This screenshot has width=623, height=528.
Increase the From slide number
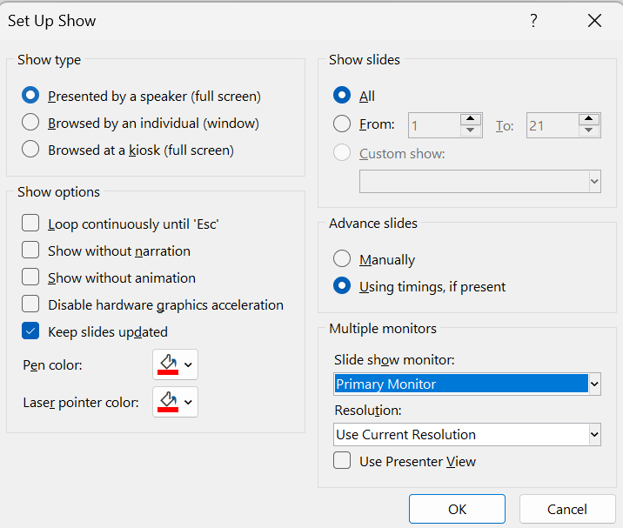(471, 119)
